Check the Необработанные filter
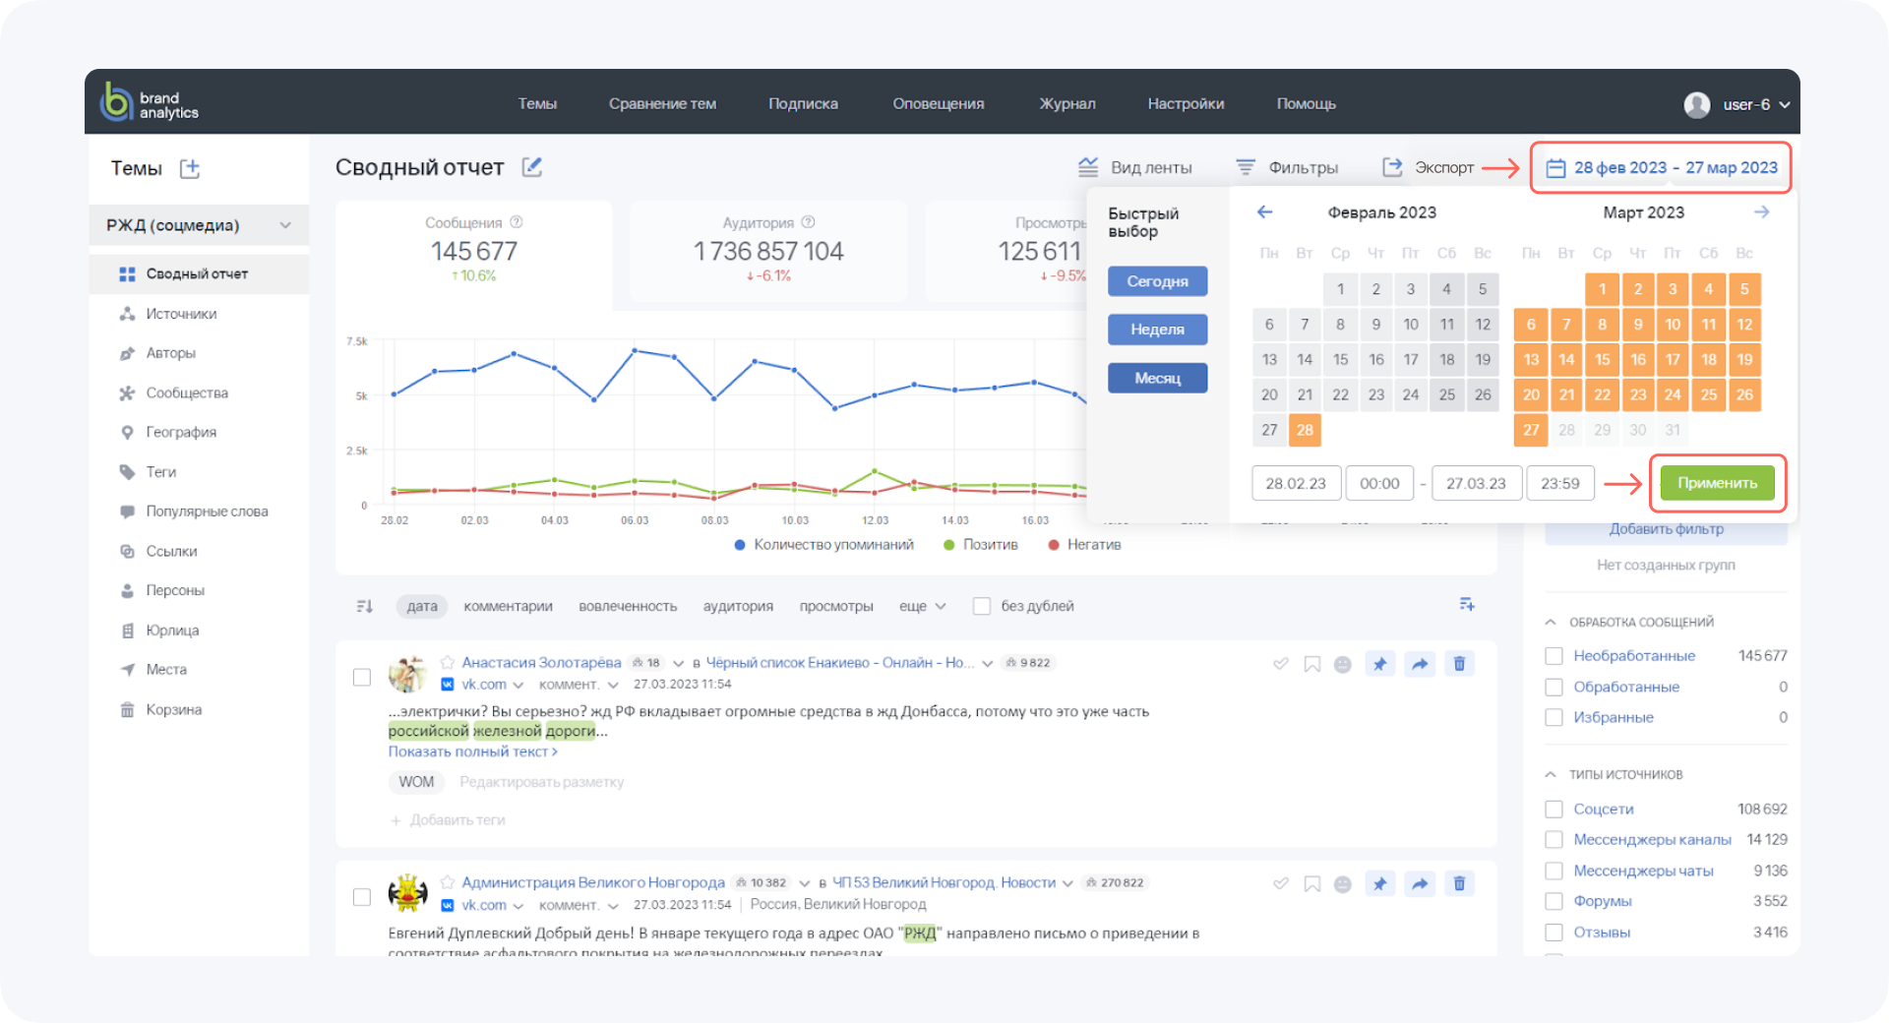The height and width of the screenshot is (1023, 1889). tap(1554, 656)
